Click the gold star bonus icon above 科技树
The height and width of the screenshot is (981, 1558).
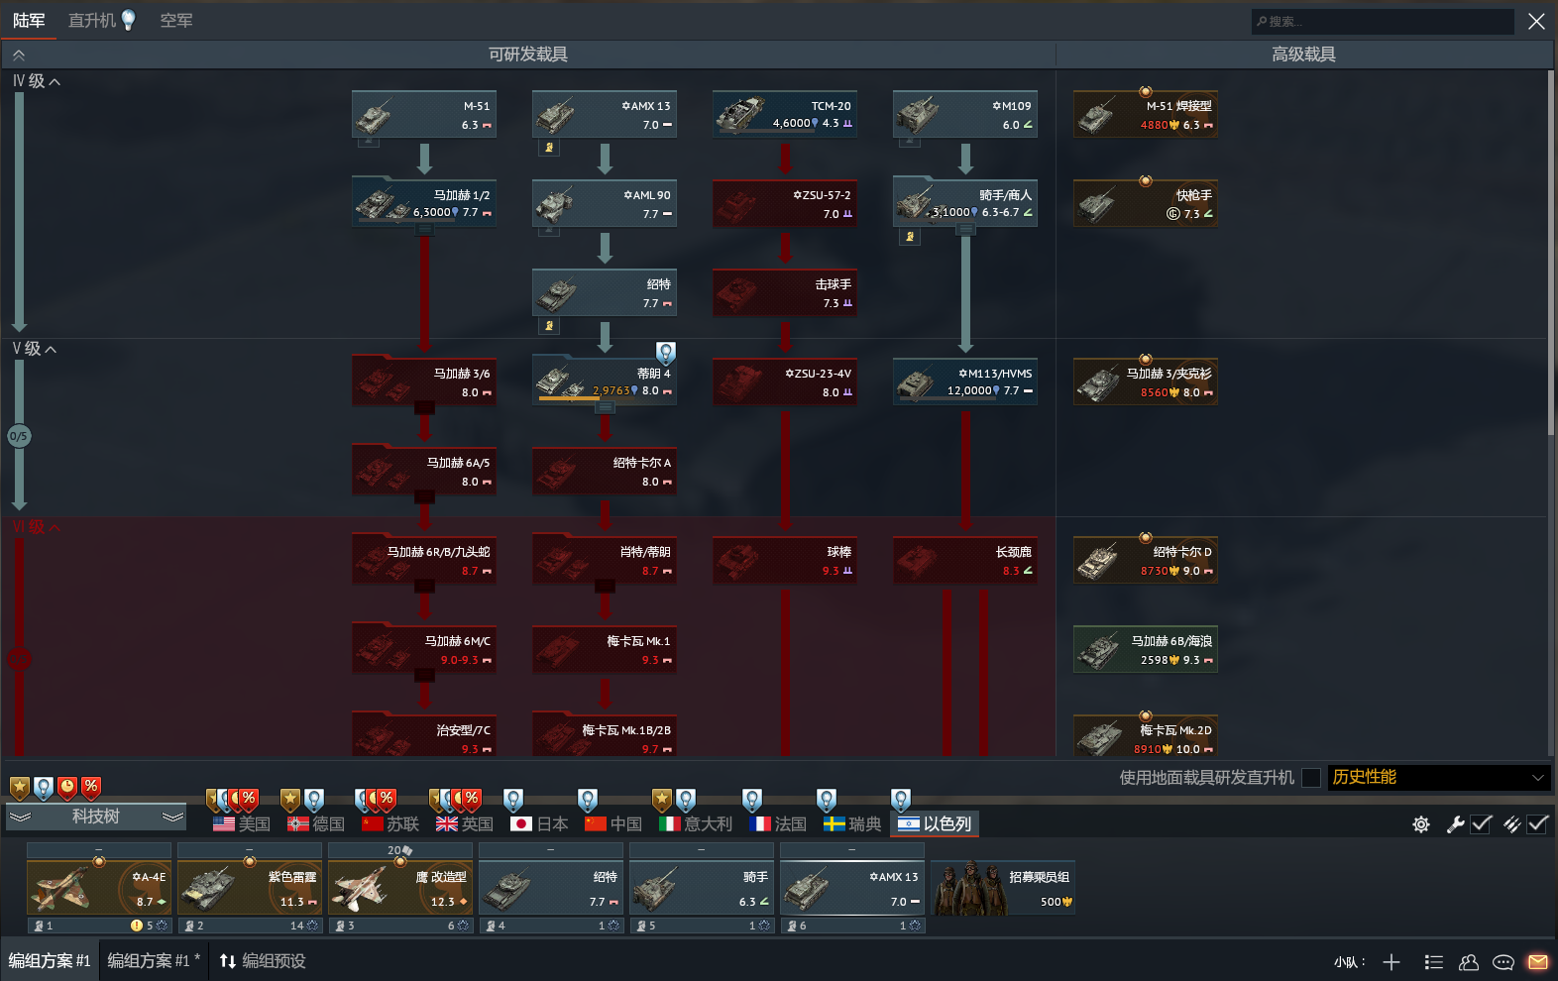19,787
